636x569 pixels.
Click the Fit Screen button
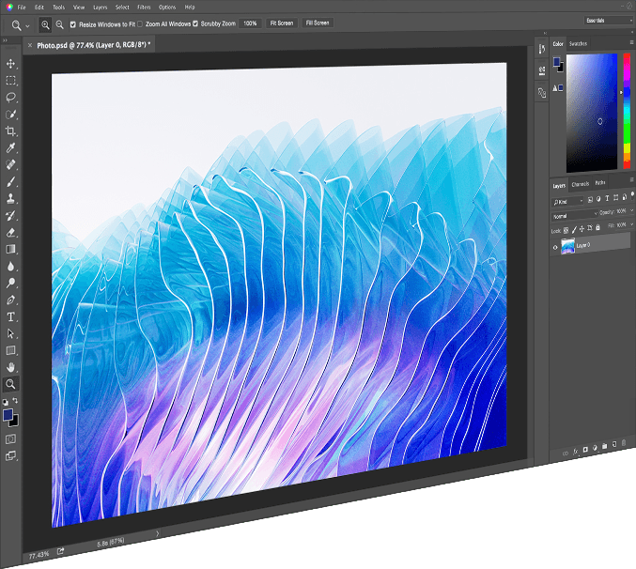[282, 23]
